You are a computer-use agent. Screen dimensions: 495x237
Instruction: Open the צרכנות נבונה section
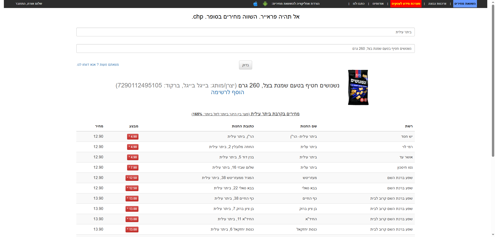[437, 4]
